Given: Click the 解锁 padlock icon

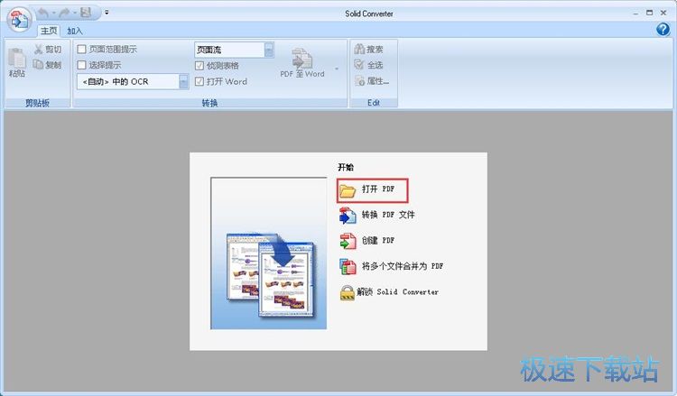Looking at the screenshot, I should click(x=348, y=292).
